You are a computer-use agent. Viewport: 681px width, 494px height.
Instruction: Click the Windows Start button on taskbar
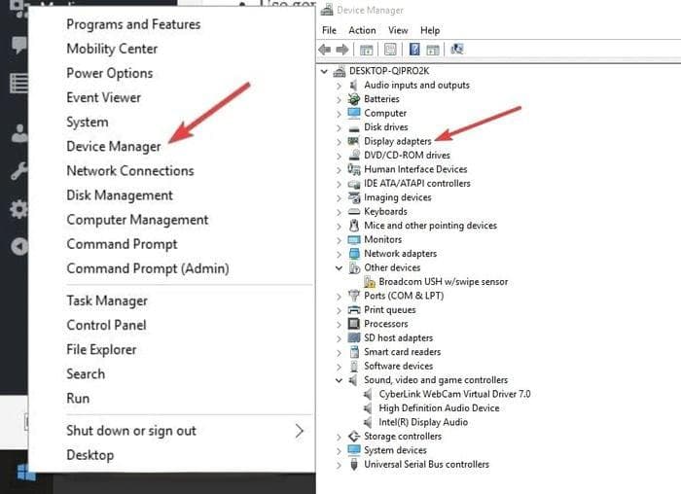(26, 473)
